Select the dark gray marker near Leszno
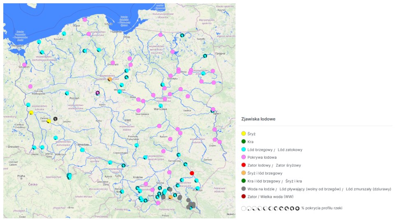Screen dimensions: 397x220 tap(55, 119)
